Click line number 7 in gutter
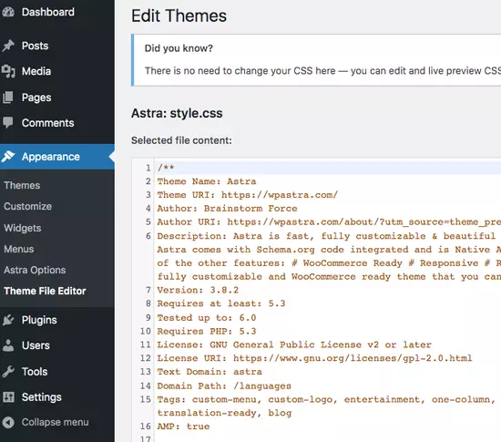 tap(148, 290)
